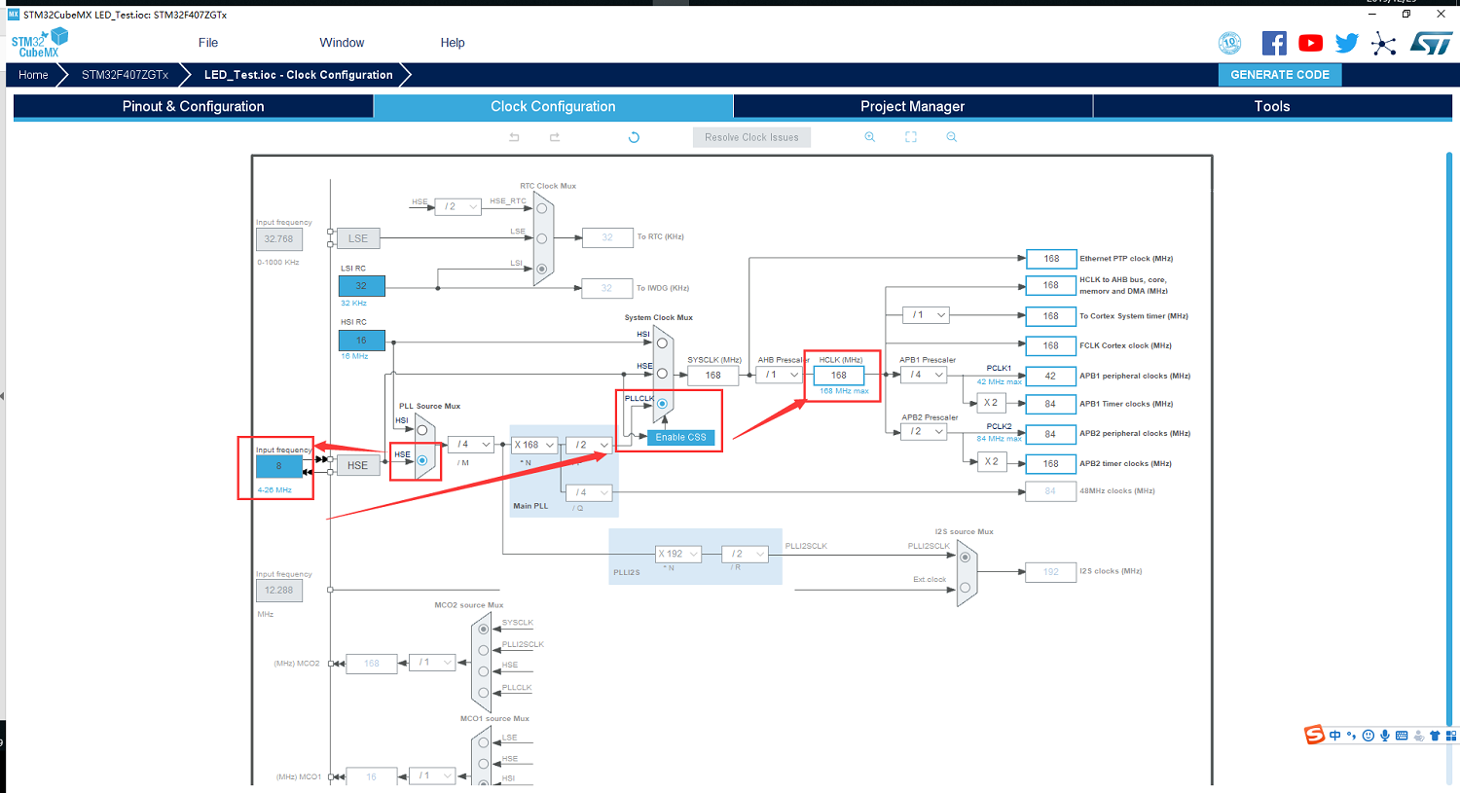Screen dimensions: 1460x793
Task: Click the undo arrow in the clock toolbar
Action: tap(514, 137)
